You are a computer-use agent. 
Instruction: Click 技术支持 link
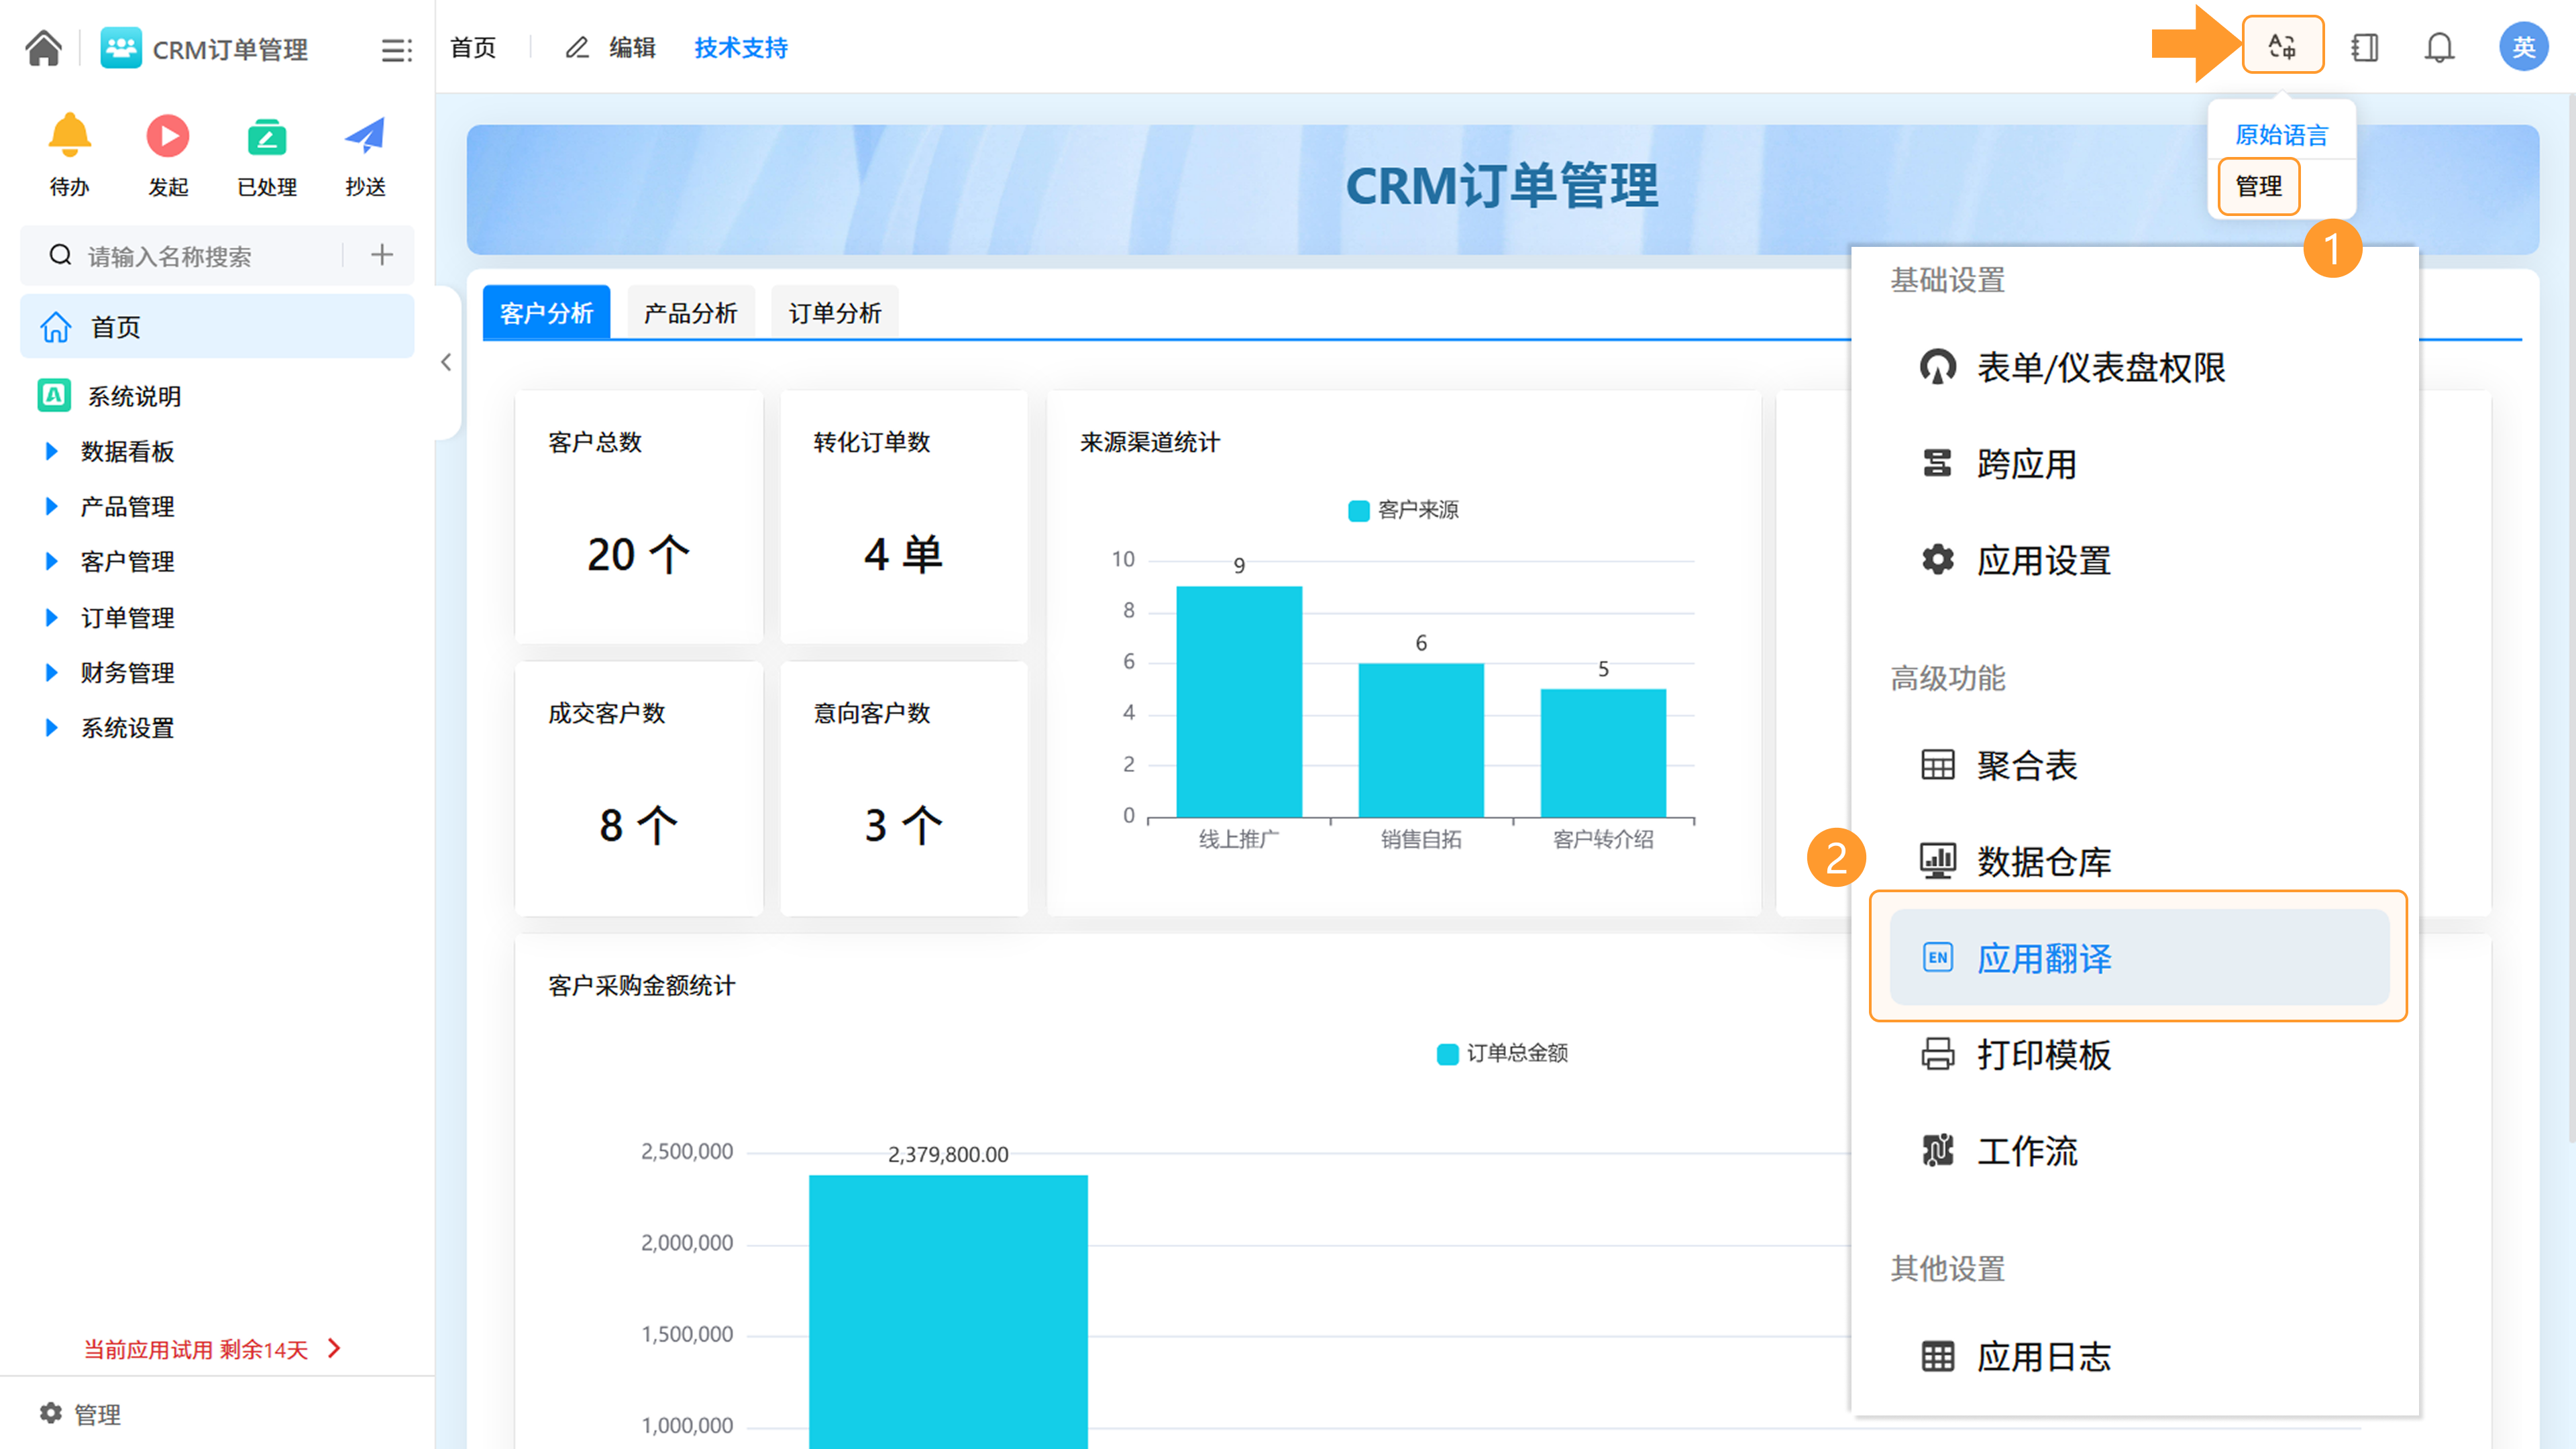(741, 47)
